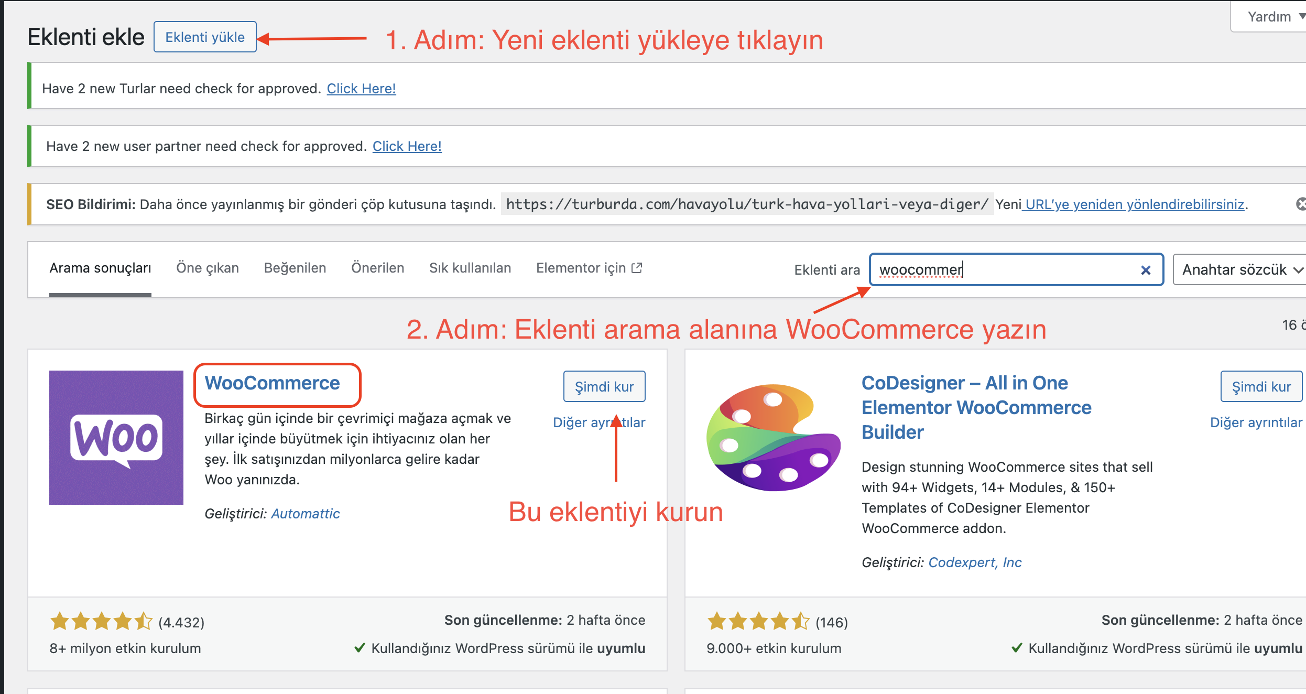1306x694 pixels.
Task: Switch to the Öne çıkan tab
Action: [x=208, y=268]
